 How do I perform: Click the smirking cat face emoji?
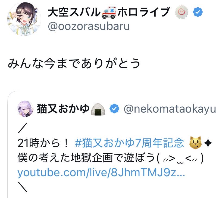[x=195, y=143]
